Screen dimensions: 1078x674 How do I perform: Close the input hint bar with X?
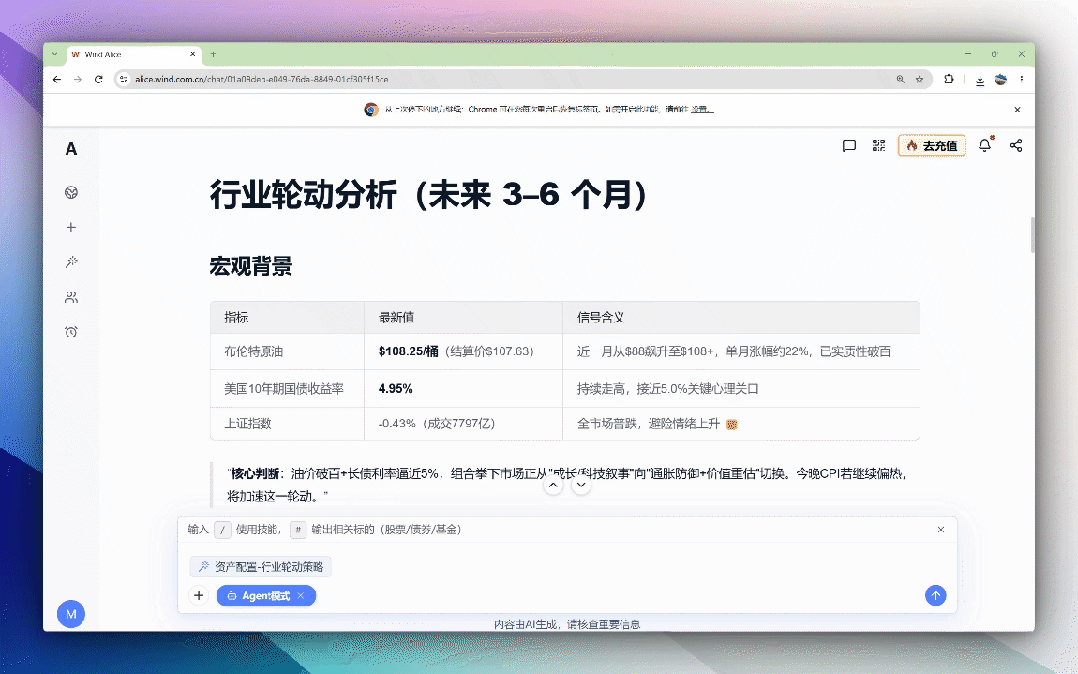(x=941, y=529)
